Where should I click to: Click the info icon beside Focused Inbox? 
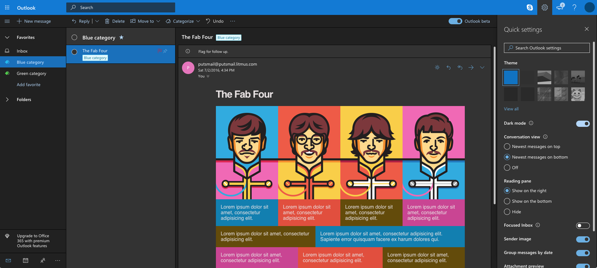point(538,225)
